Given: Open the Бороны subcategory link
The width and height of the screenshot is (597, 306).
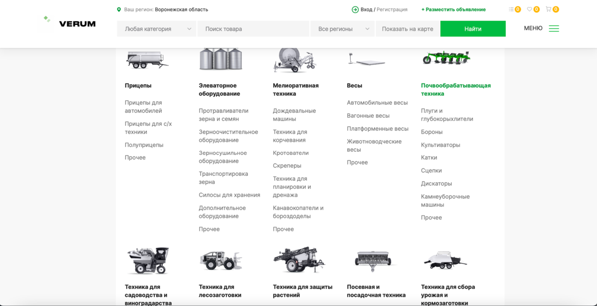Looking at the screenshot, I should (x=432, y=132).
